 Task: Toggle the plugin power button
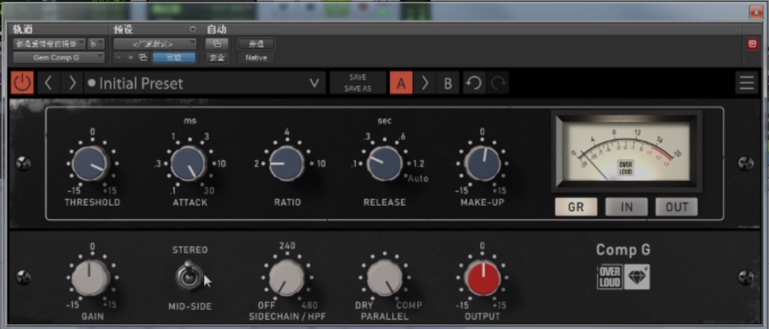(x=22, y=83)
